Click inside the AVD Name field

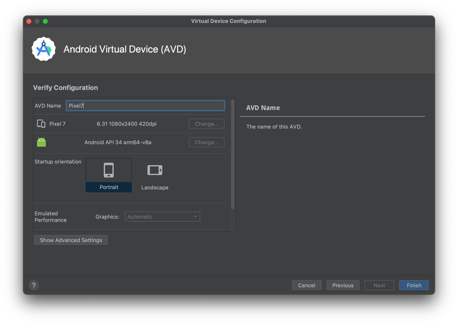pos(145,106)
